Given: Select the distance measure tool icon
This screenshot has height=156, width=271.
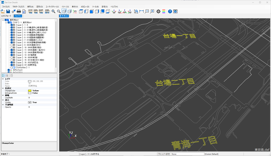Looking at the screenshot, I should pos(141,11).
